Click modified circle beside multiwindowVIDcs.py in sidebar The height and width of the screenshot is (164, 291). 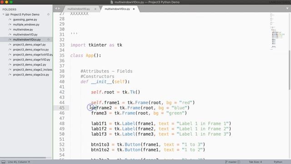pos(48,40)
